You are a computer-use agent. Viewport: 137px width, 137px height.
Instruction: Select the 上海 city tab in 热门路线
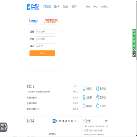pos(63,121)
